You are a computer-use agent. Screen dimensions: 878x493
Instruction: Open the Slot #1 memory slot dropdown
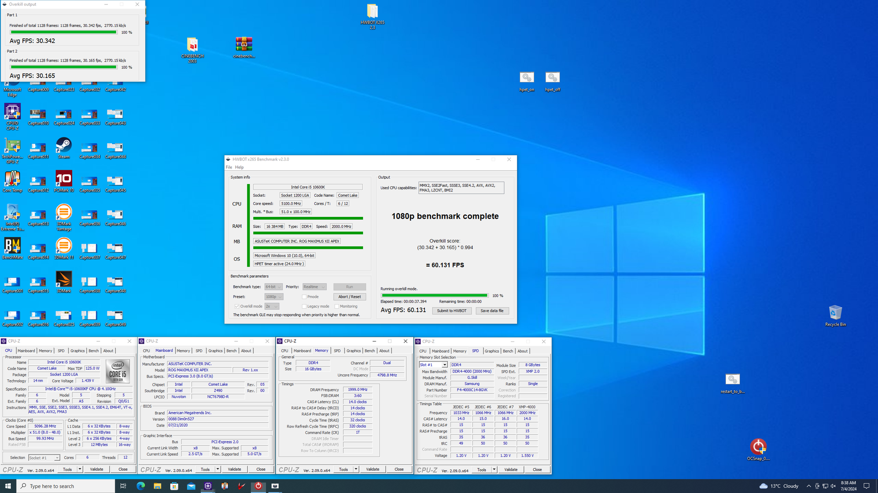(x=433, y=365)
